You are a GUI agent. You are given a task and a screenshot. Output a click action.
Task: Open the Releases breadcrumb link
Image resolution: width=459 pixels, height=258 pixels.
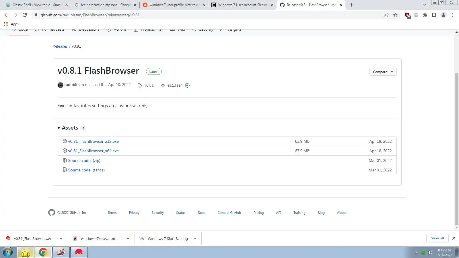click(60, 46)
